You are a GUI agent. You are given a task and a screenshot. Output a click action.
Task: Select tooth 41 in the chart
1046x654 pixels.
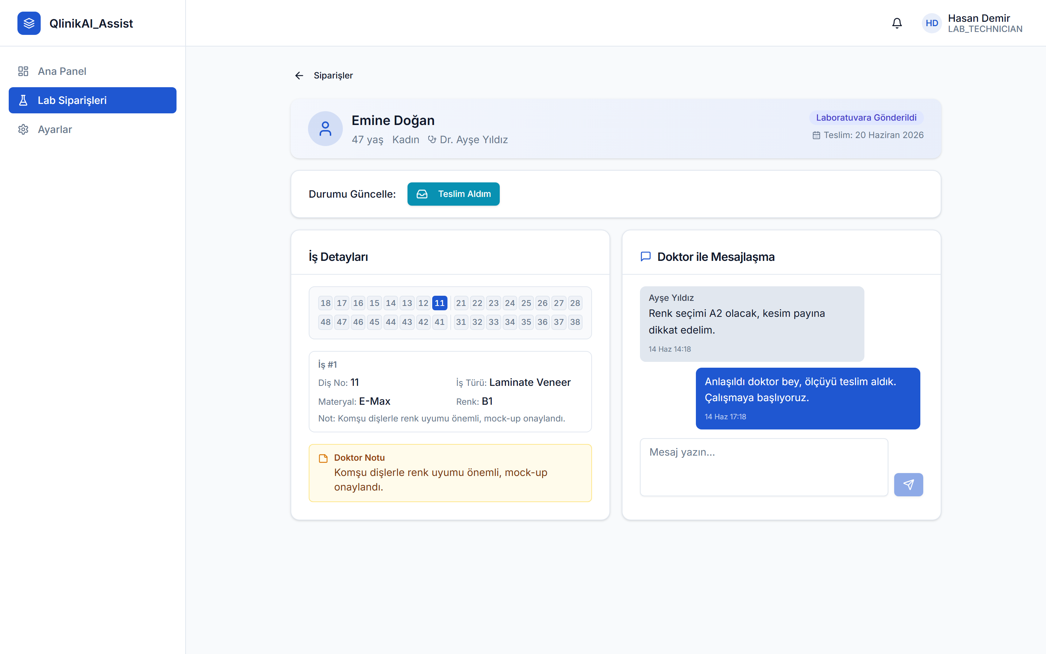pyautogui.click(x=439, y=322)
